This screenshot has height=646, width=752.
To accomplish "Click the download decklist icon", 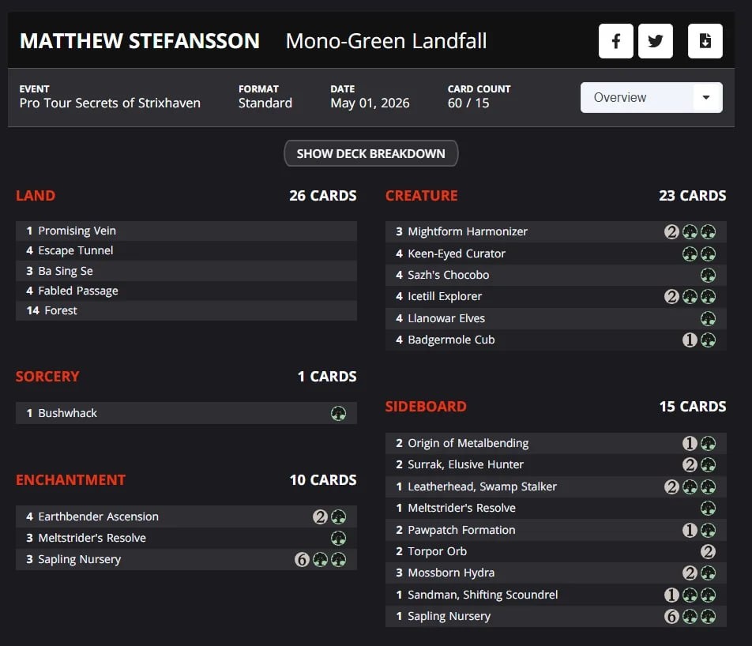I will tap(705, 41).
